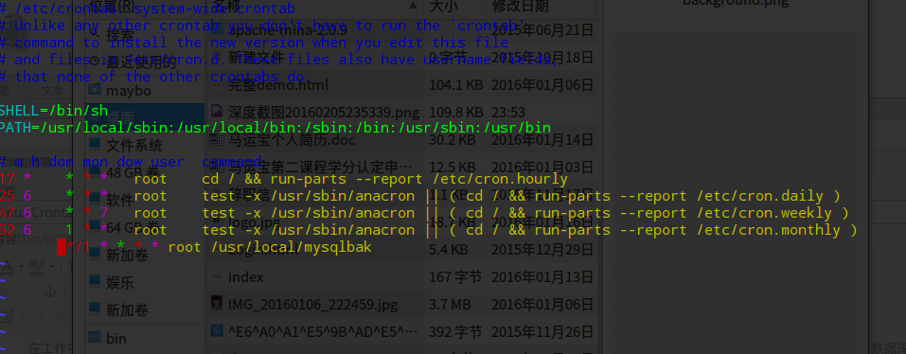Click file icon of 深度截图20160205235339.png
Screen dimensions: 906x354
click(x=217, y=112)
